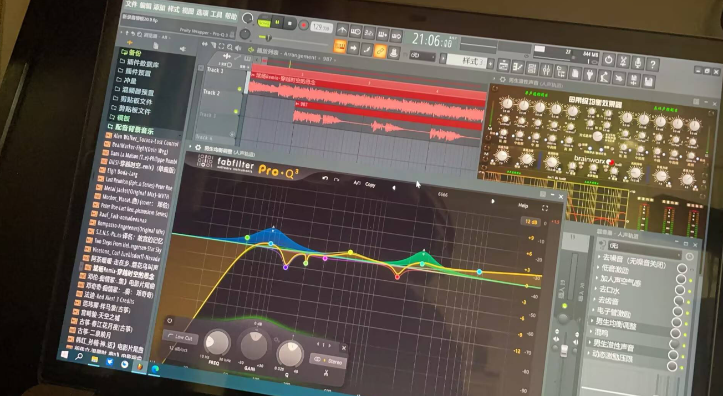
Task: Toggle the selected EQ band power button
Action: [170, 321]
